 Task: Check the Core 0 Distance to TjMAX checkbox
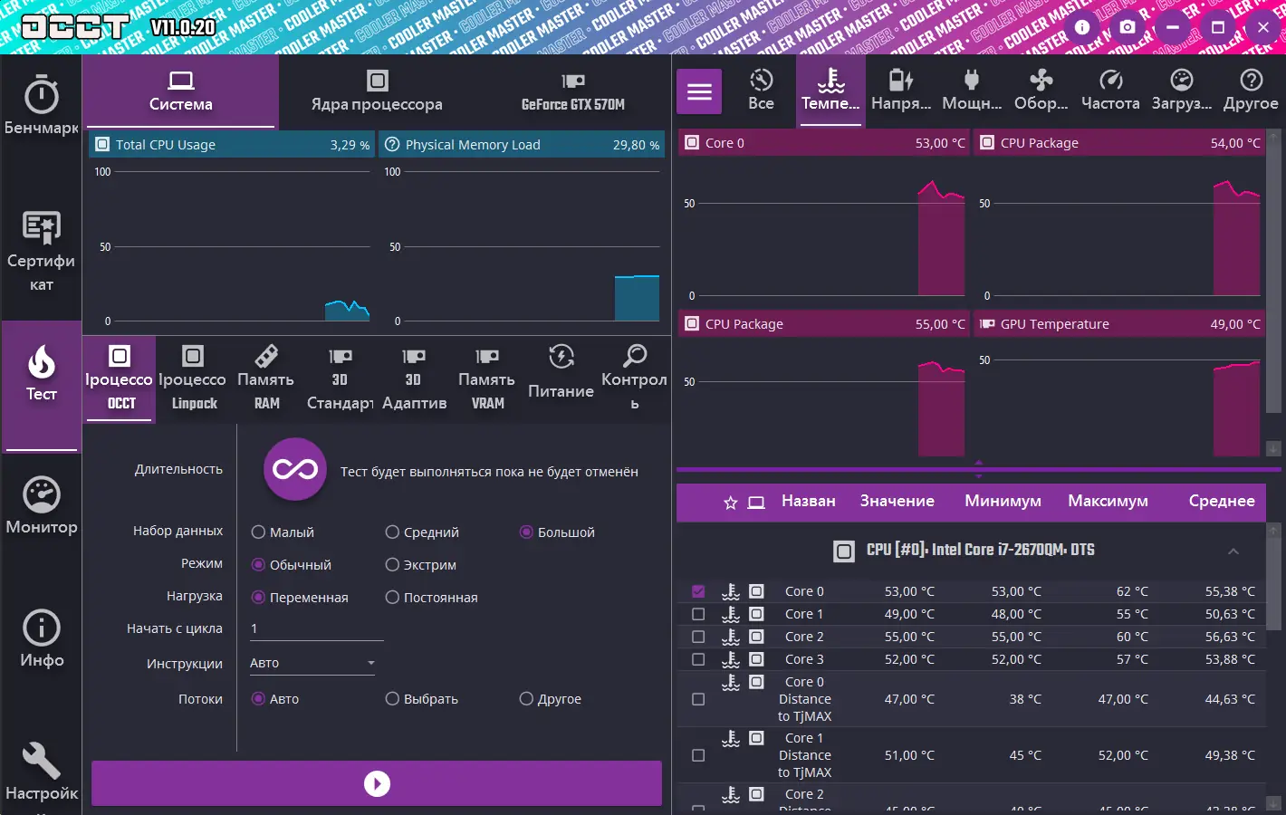(698, 699)
